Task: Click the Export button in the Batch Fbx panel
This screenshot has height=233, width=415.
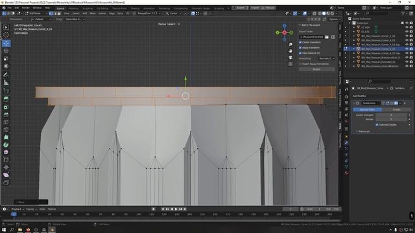Action: pos(316,69)
